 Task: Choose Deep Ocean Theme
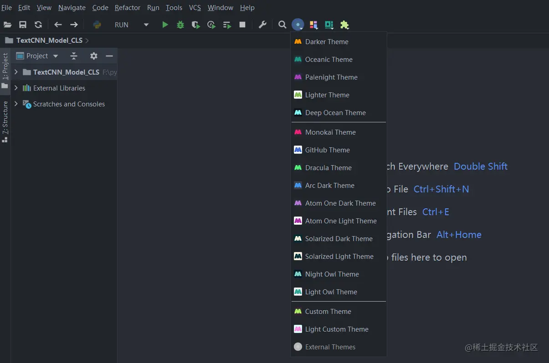pos(339,113)
